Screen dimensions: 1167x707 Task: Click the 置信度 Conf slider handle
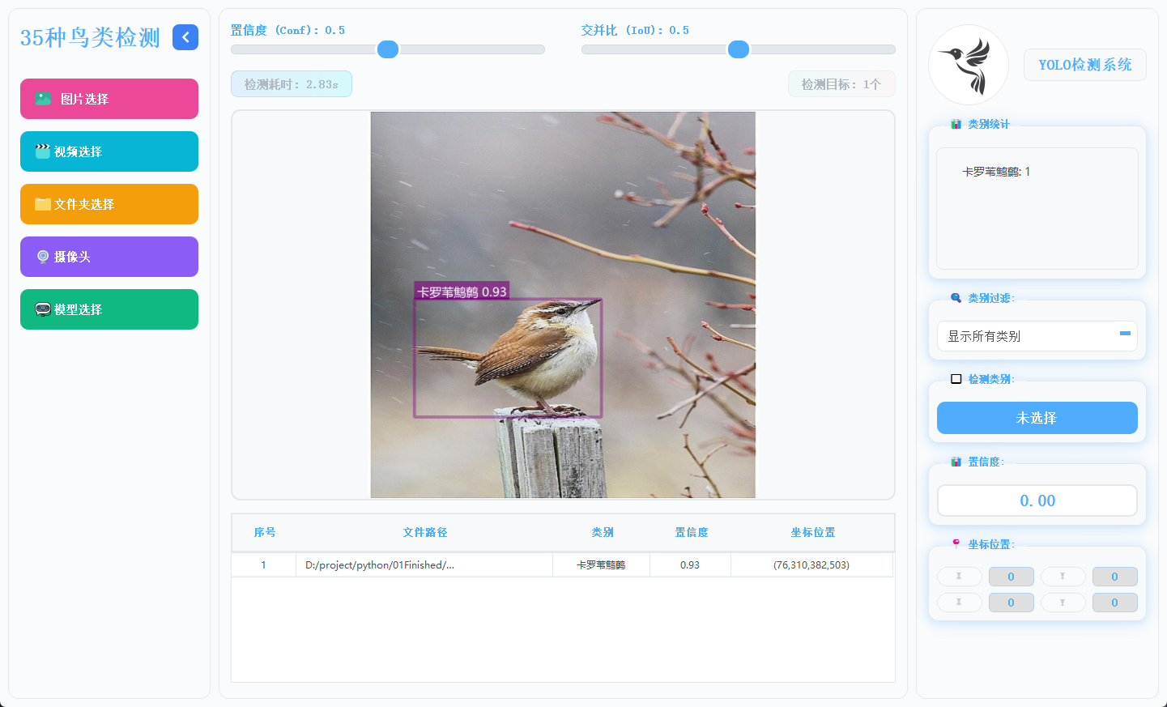tap(388, 49)
